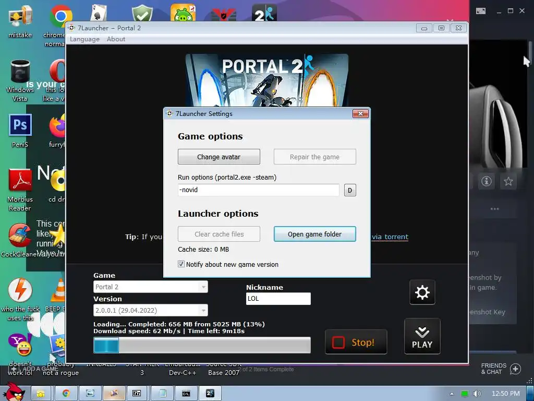
Task: Click the Portal 2 banner image
Action: pos(267,80)
